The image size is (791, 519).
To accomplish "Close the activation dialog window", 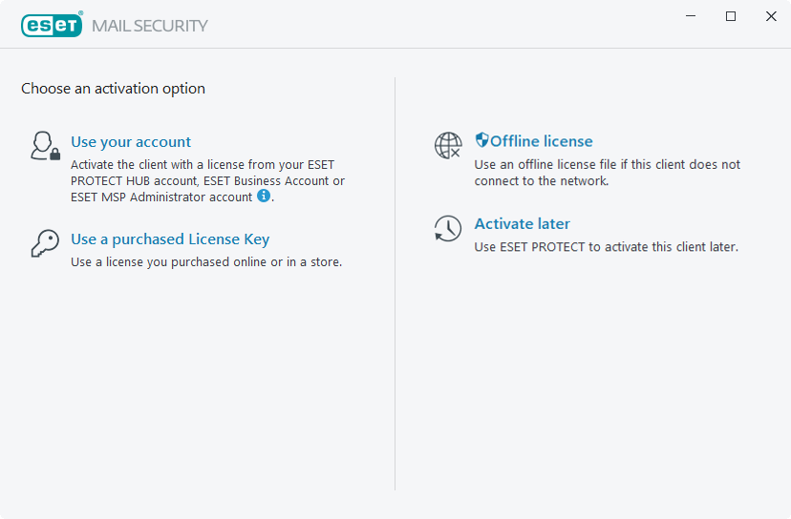I will point(771,16).
